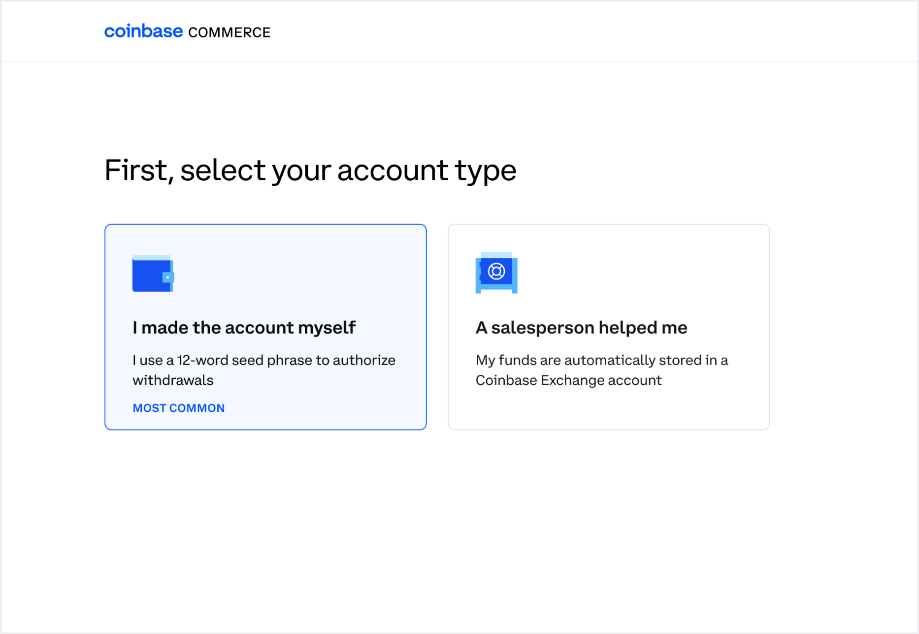Select "I made the account myself" option
The width and height of the screenshot is (919, 634).
[x=244, y=328]
